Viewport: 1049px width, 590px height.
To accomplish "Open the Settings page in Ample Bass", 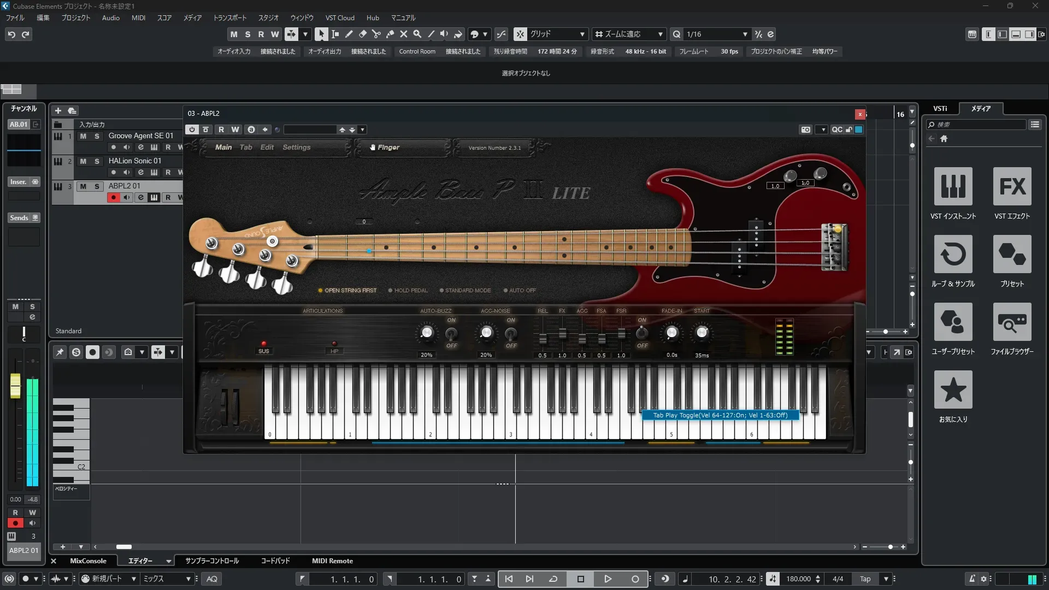I will click(296, 147).
